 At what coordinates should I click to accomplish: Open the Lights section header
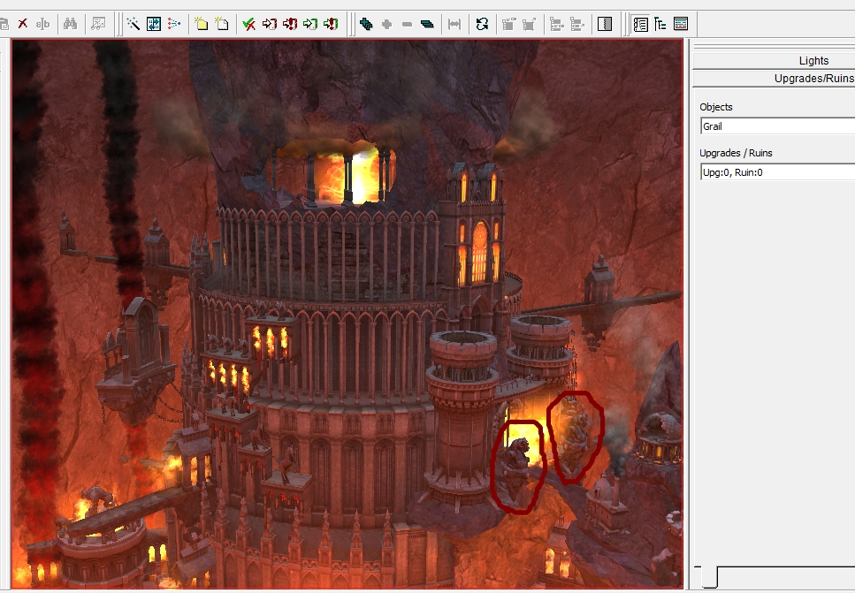pyautogui.click(x=774, y=60)
